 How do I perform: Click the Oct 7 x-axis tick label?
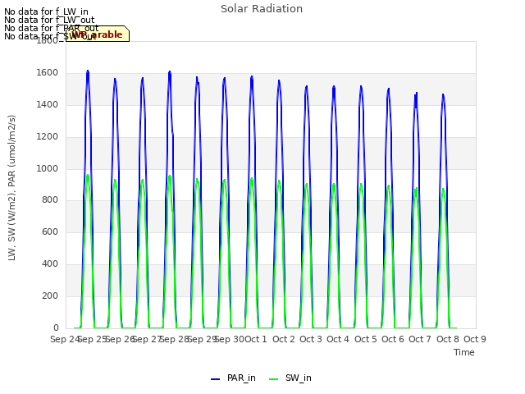(420, 339)
